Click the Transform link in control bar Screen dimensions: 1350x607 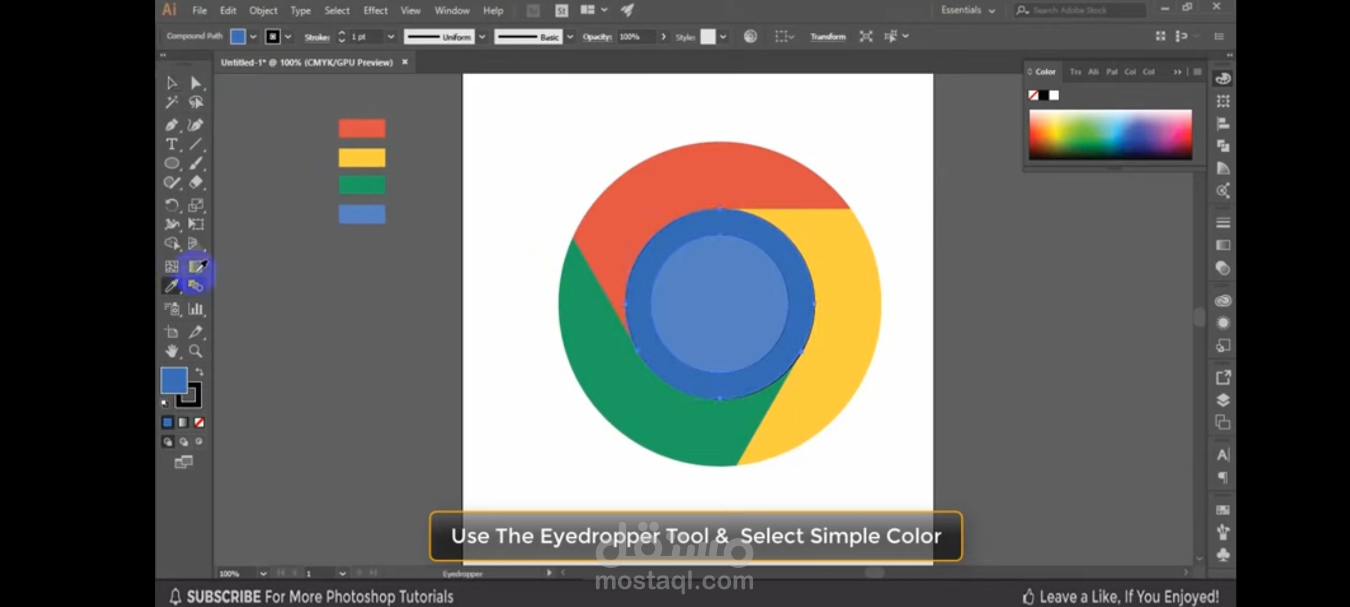pos(827,37)
